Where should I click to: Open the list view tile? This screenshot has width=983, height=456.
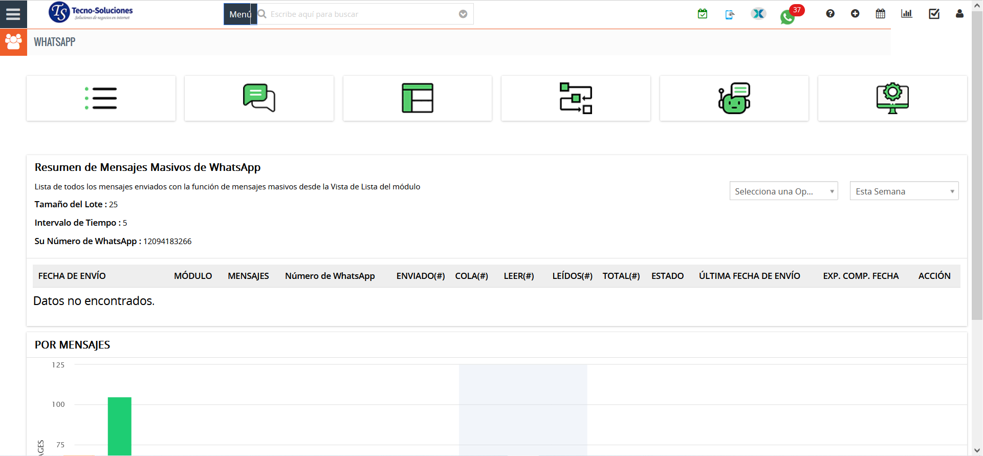pyautogui.click(x=101, y=98)
